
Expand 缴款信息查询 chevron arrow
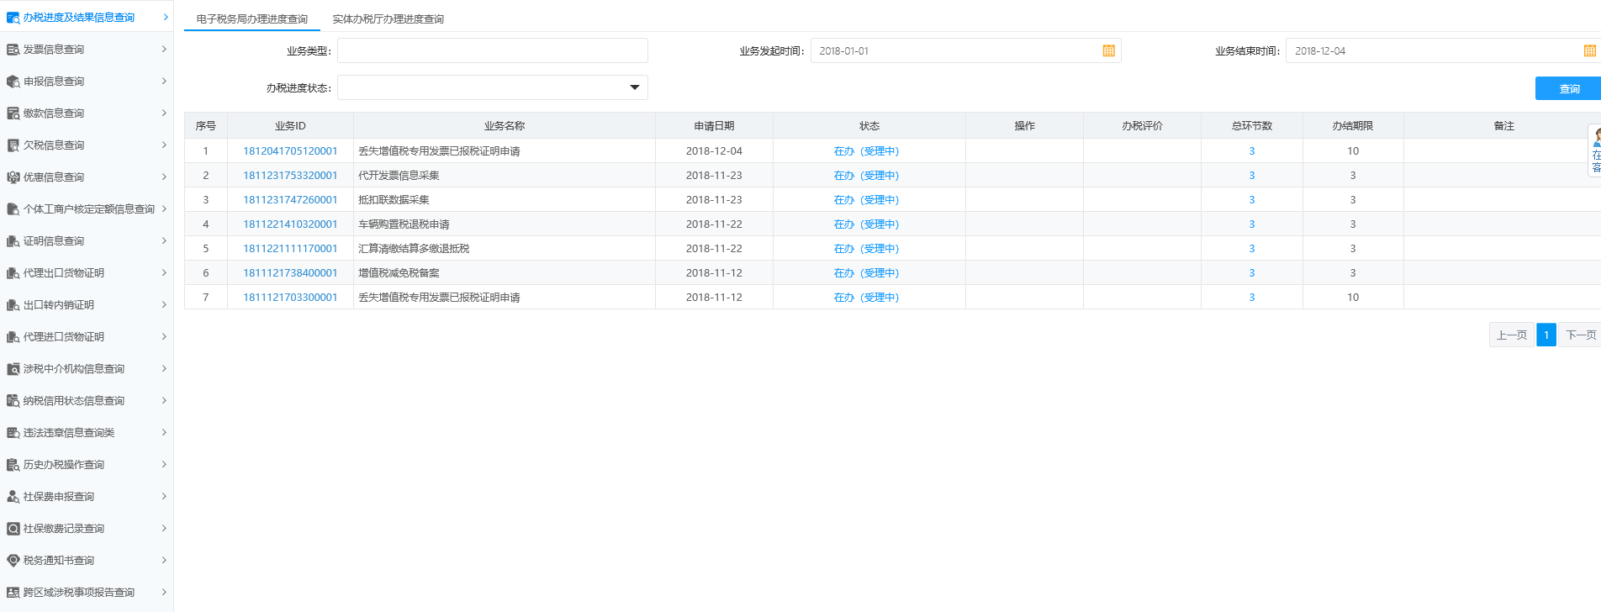(164, 113)
